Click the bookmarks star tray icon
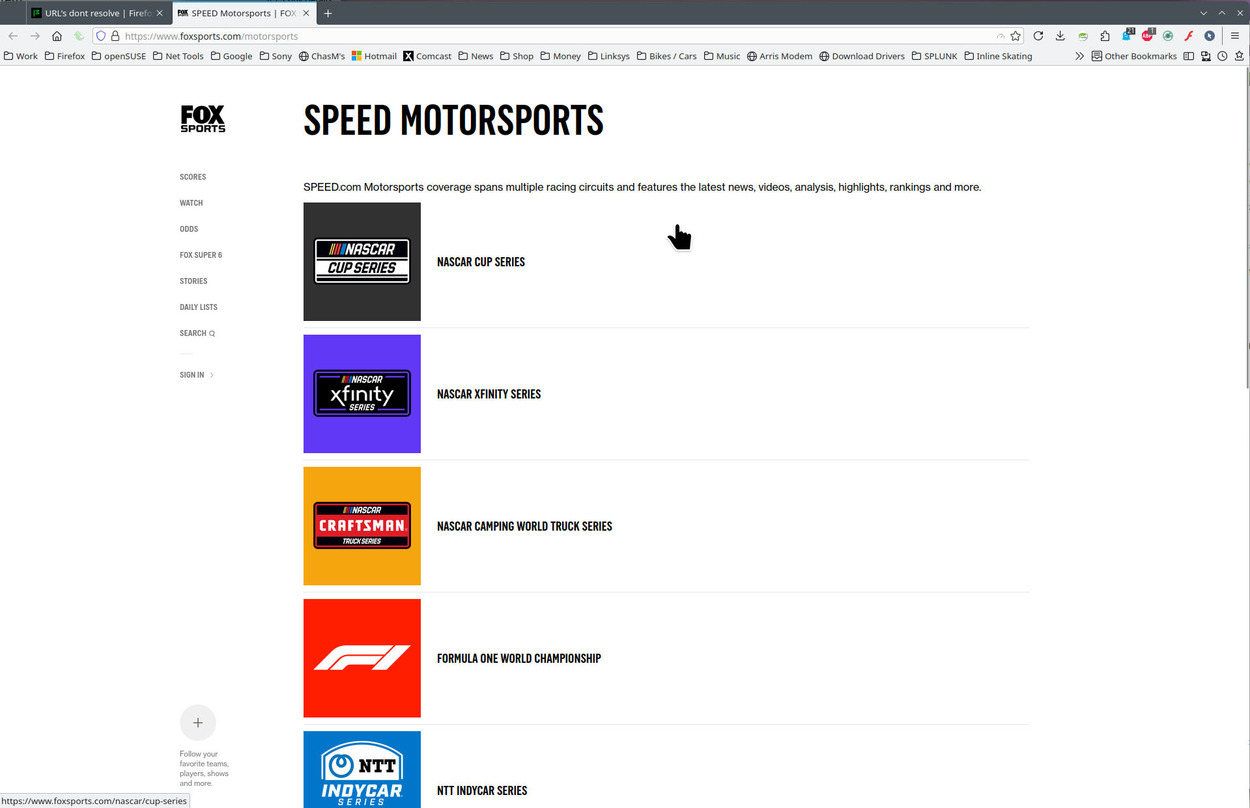This screenshot has height=808, width=1250. tap(1240, 57)
